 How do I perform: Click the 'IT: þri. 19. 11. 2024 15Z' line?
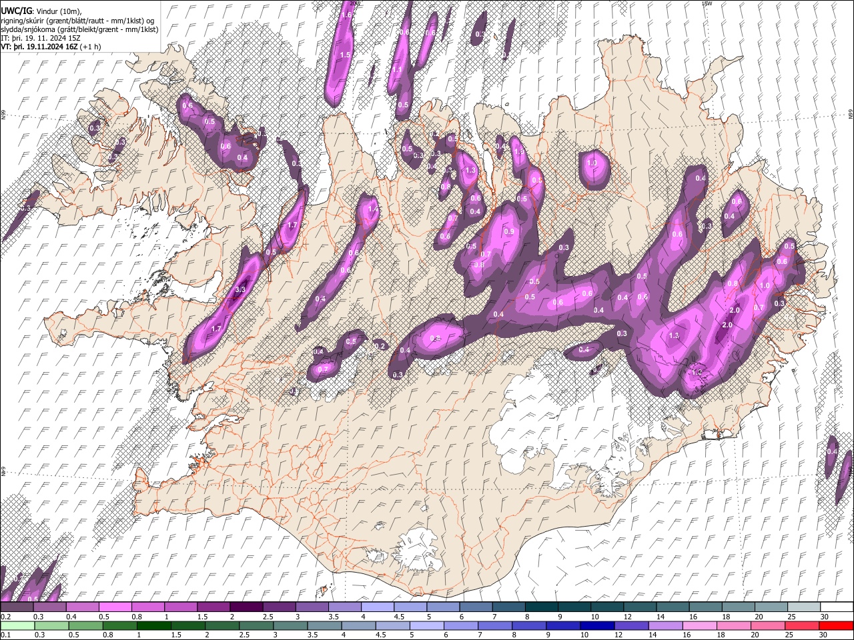40,38
